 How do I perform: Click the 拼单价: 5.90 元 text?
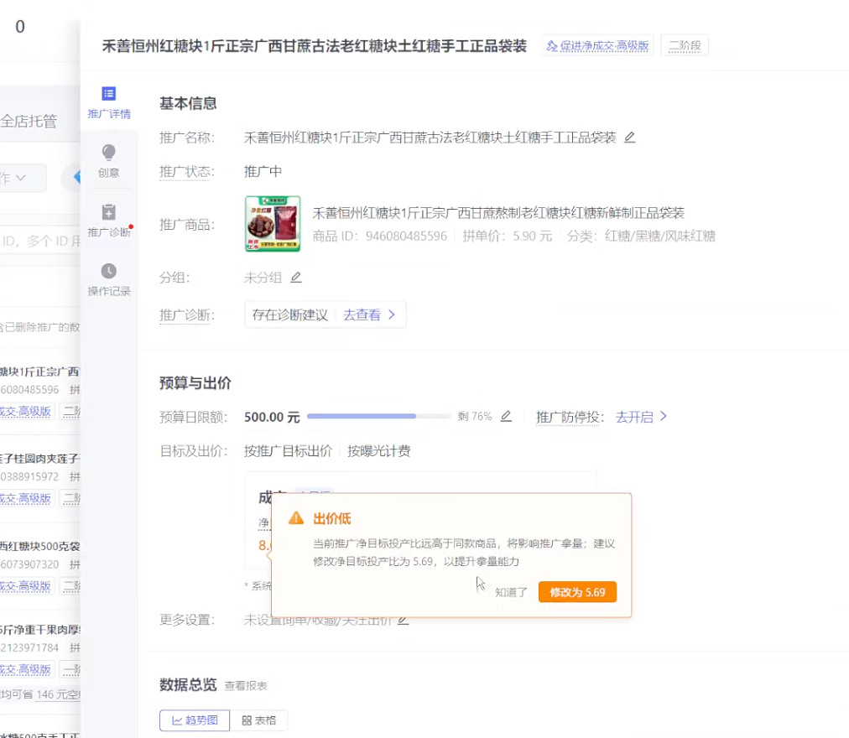pyautogui.click(x=508, y=236)
